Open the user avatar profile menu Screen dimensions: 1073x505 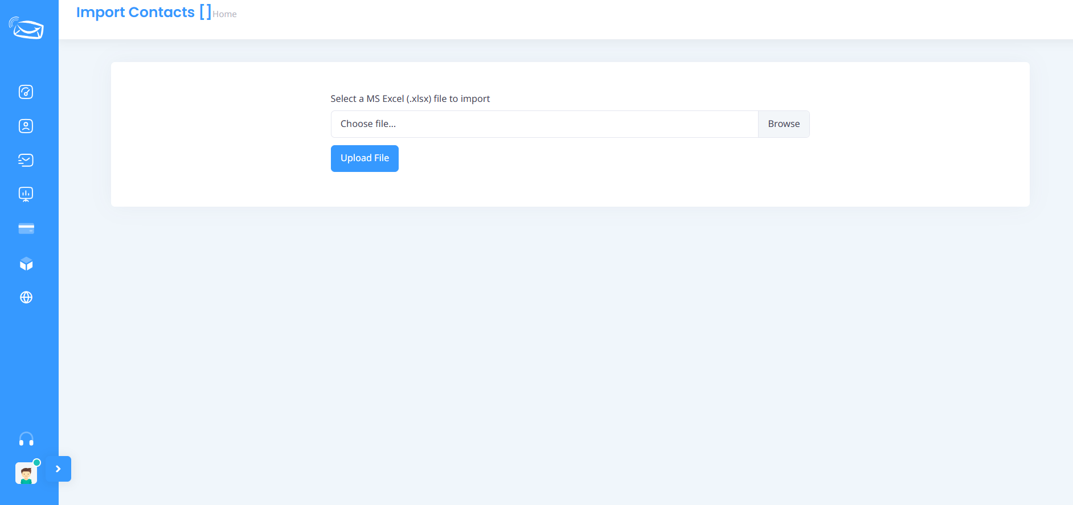[x=26, y=473]
